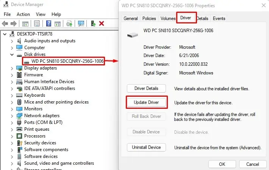Screen dimensions: 269x170
Task: Click Driver Version value 10.0.22000.832
Action: (x=193, y=64)
